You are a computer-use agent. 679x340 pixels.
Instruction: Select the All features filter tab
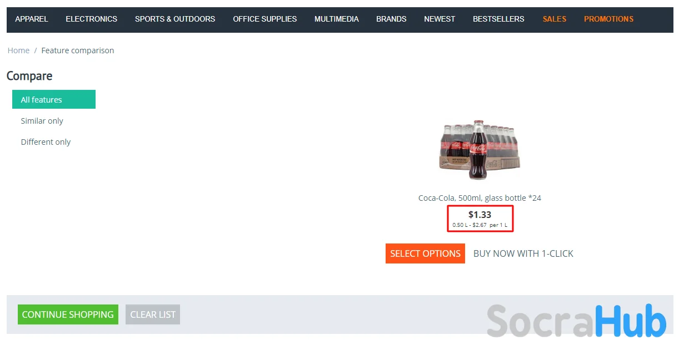click(x=54, y=99)
